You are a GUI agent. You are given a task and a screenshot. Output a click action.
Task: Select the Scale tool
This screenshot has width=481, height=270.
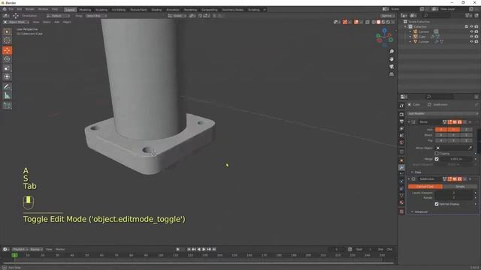(x=7, y=68)
